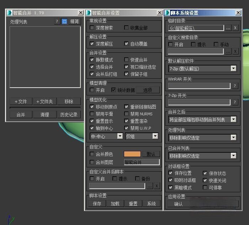Uncheck the 静默模式 option
The width and height of the screenshot is (249, 225).
coord(92,59)
